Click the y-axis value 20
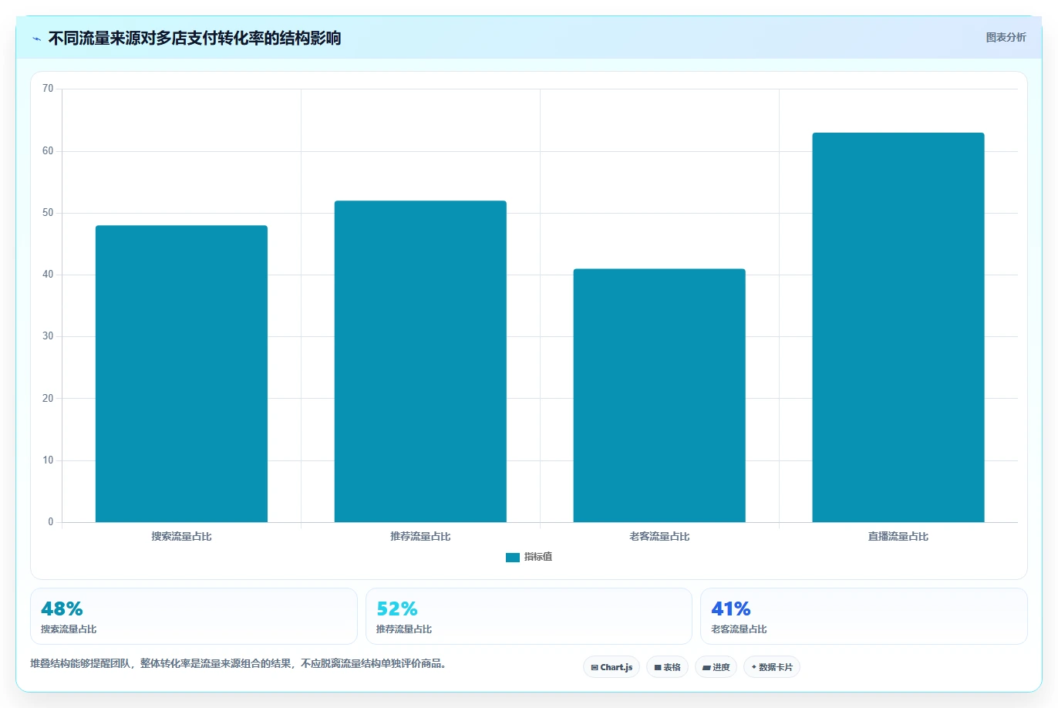Viewport: 1058px width, 708px height. [x=48, y=399]
